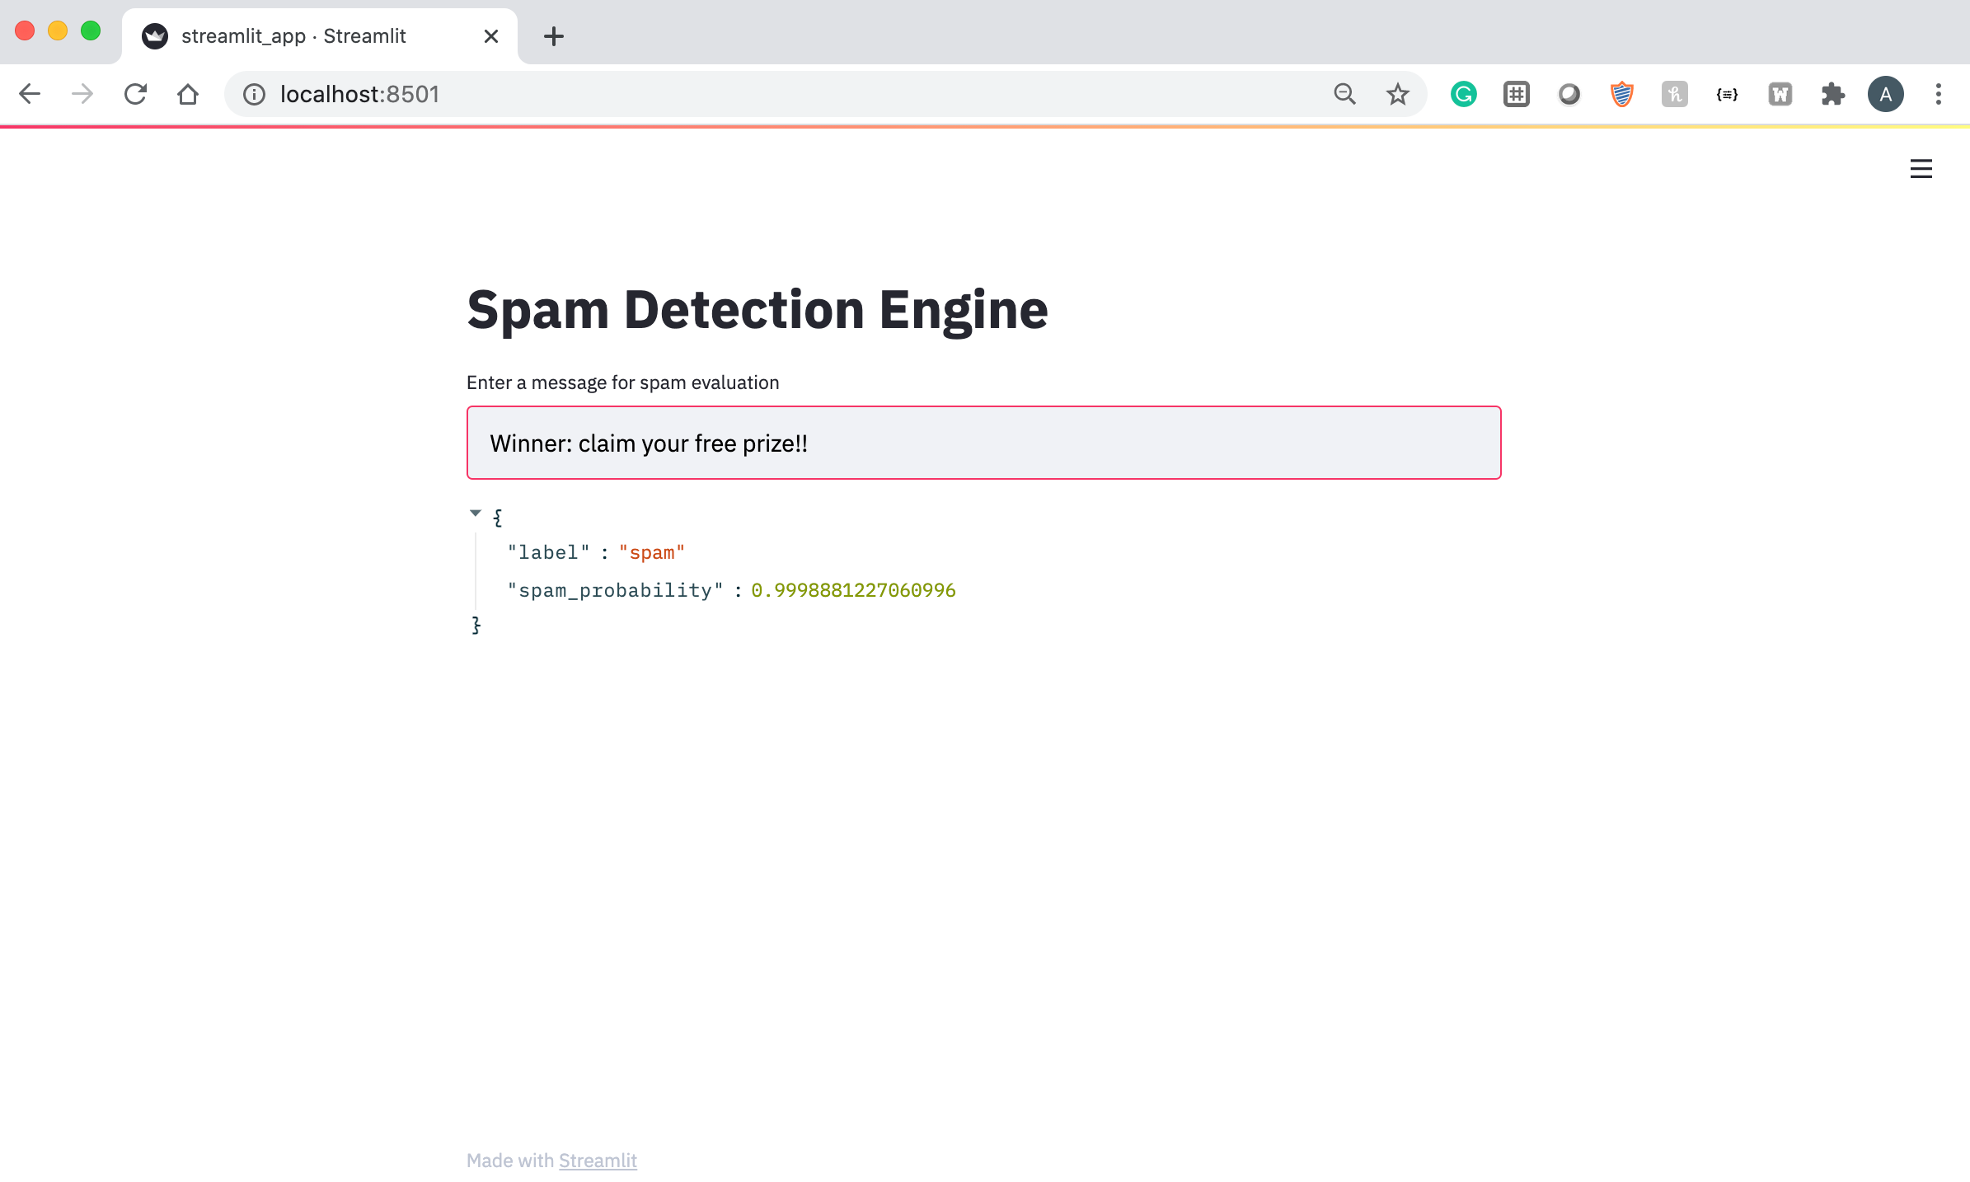The image size is (1970, 1182).
Task: Click the site info icon beside localhost
Action: 254,95
